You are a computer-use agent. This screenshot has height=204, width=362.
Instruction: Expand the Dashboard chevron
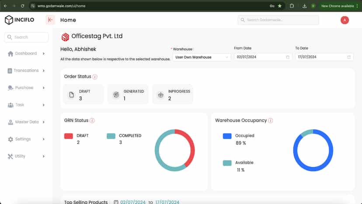[x=44, y=54]
